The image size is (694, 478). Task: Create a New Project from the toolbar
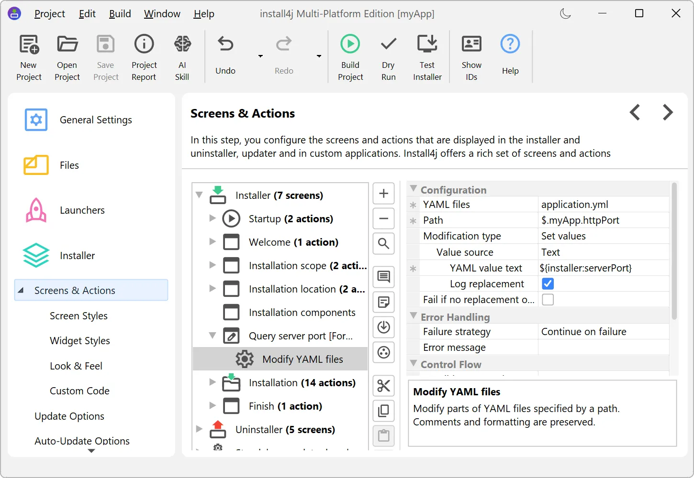pos(29,57)
